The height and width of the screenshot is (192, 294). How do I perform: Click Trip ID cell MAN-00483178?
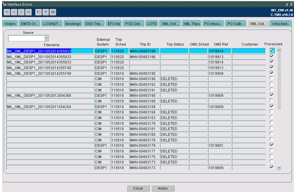coord(144,140)
